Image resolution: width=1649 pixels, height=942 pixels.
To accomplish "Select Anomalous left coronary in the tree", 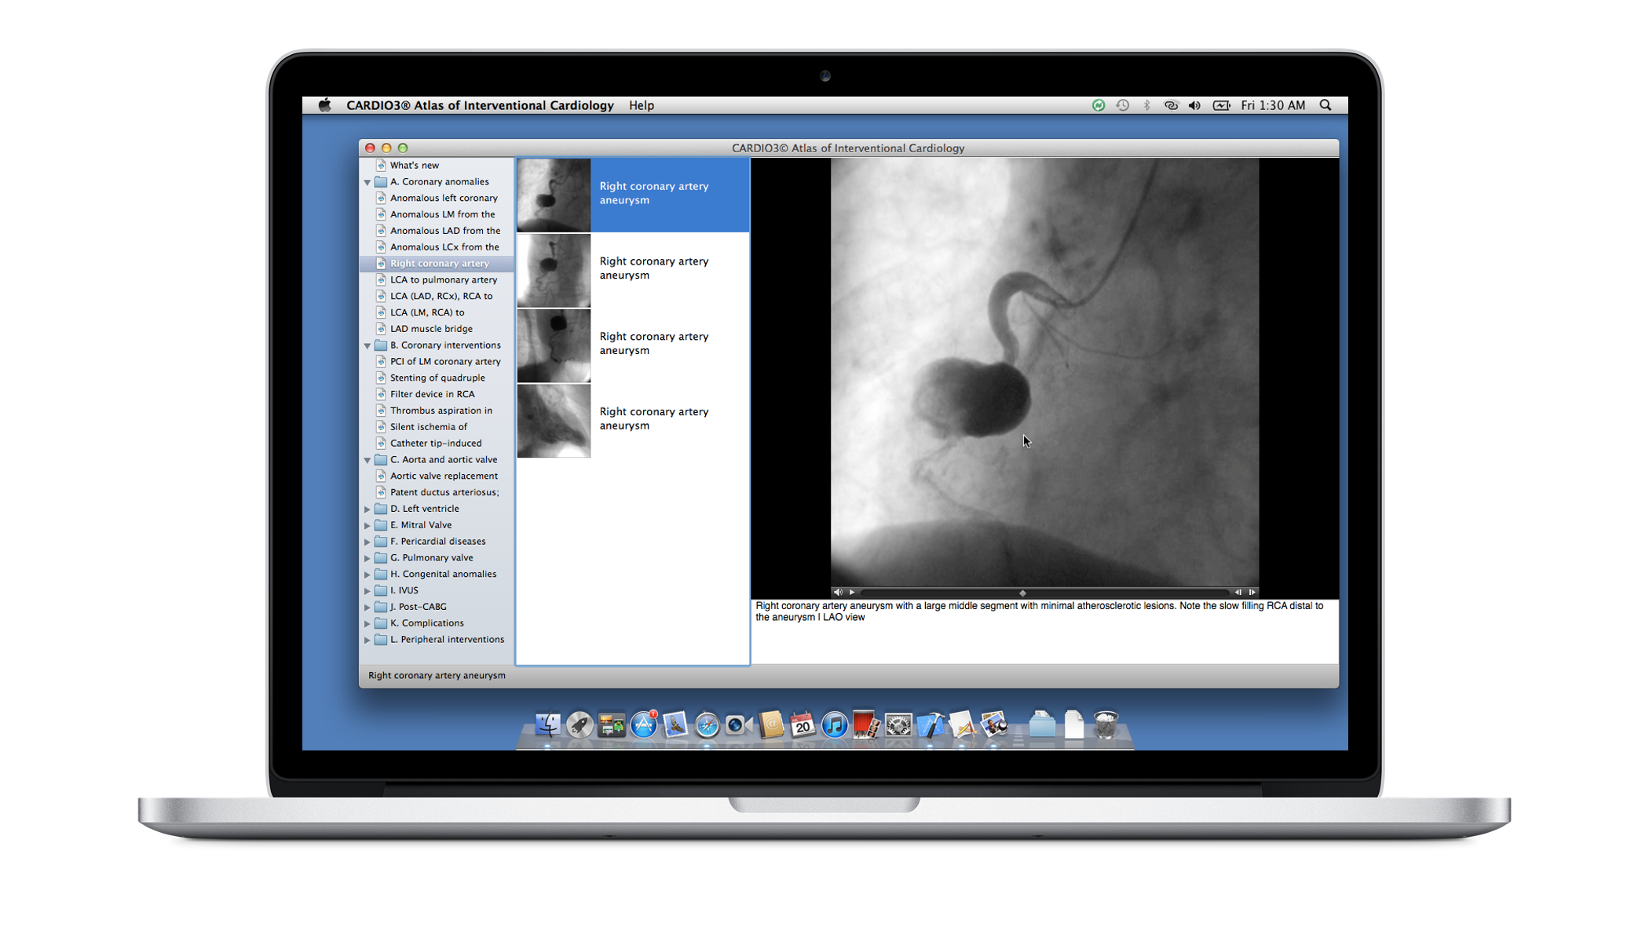I will click(x=444, y=198).
